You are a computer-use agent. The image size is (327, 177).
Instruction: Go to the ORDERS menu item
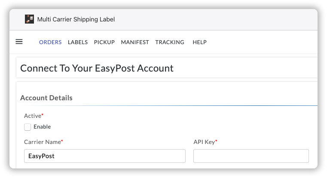click(50, 42)
